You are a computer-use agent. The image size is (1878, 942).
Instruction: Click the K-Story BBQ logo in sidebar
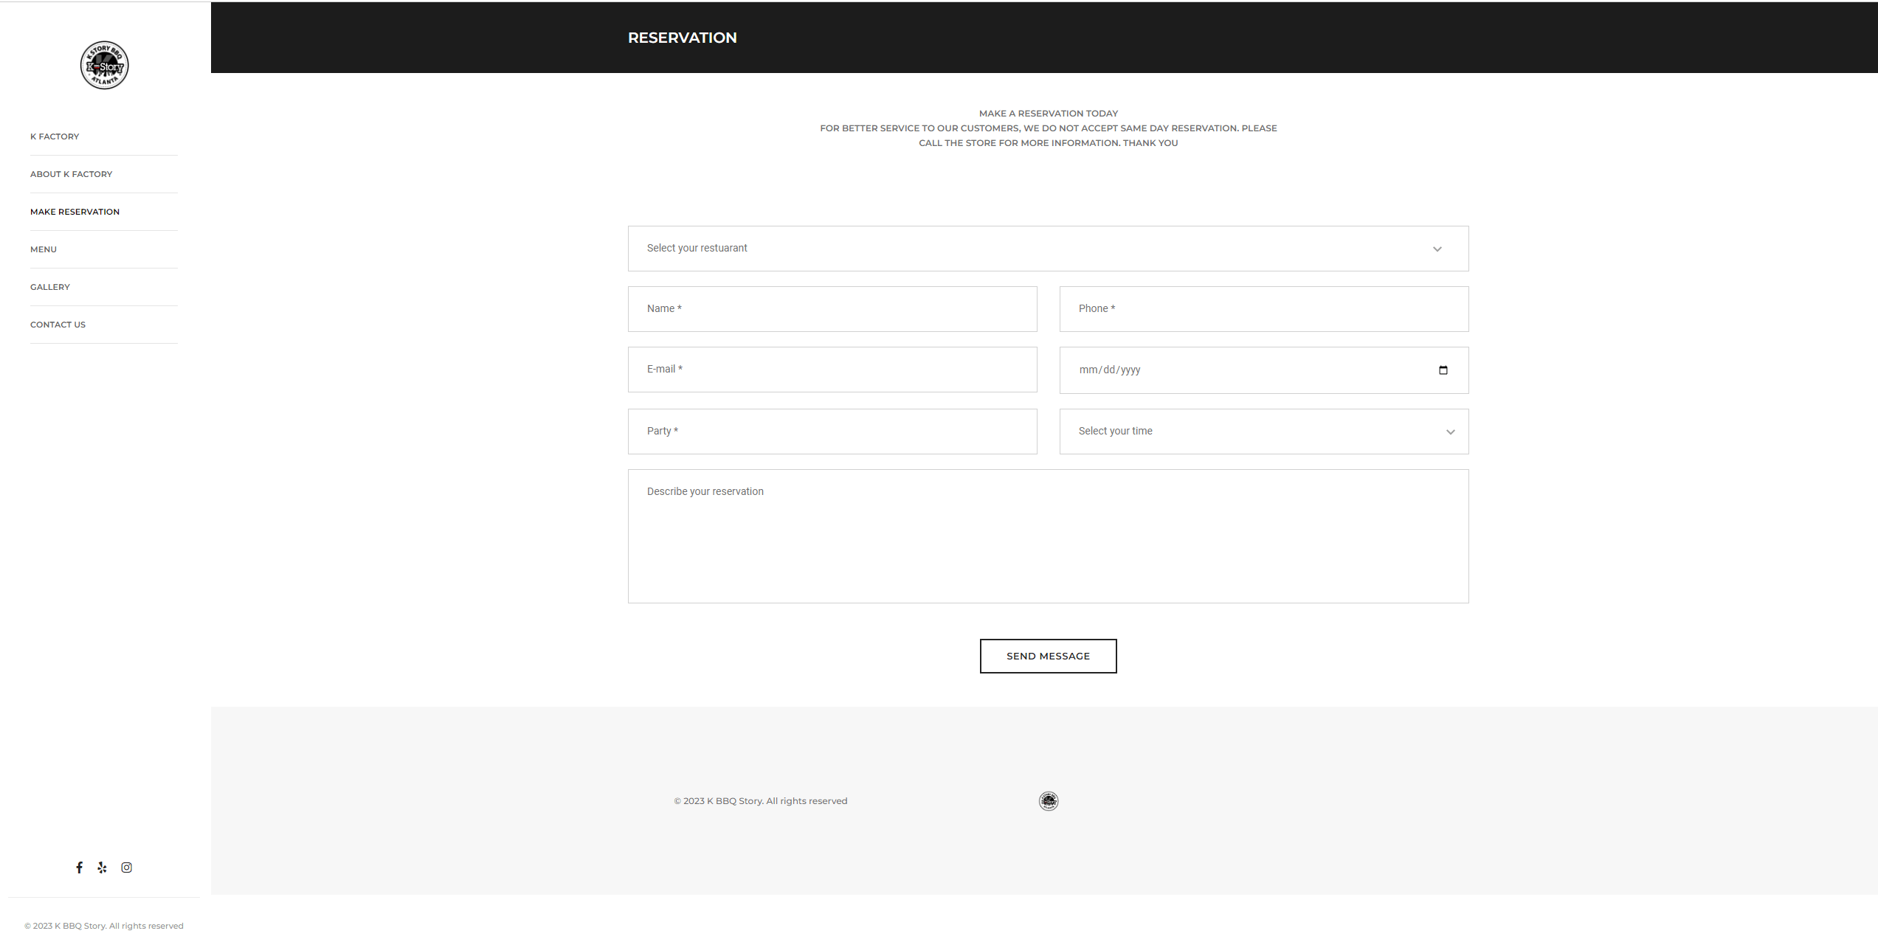pyautogui.click(x=104, y=65)
